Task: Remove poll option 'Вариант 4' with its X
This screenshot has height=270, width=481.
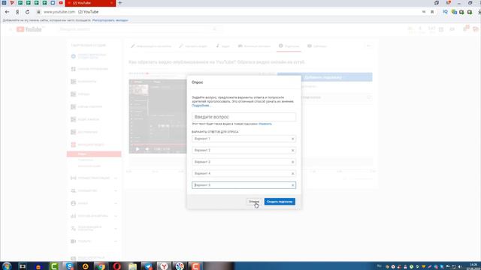Action: tap(292, 174)
